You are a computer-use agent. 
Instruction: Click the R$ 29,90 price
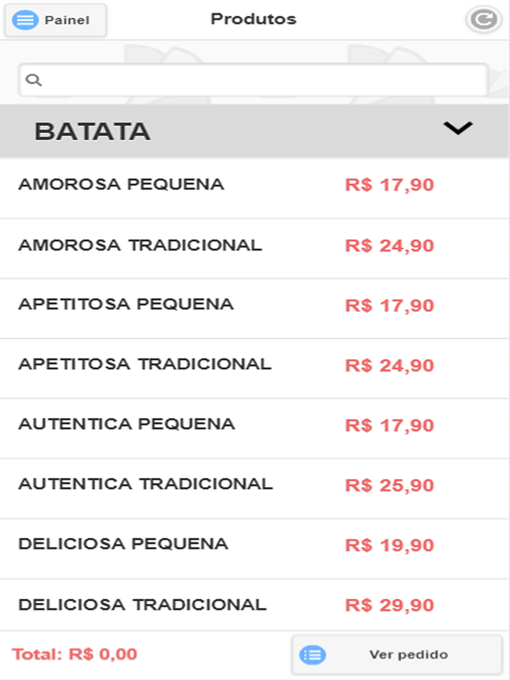pos(390,605)
